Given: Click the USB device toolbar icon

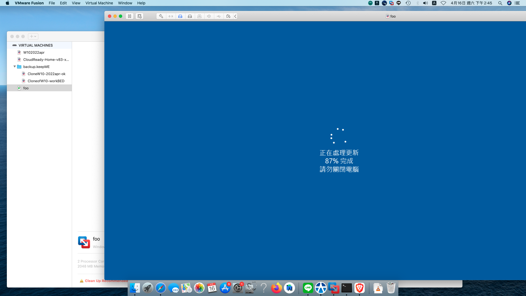Looking at the screenshot, I should coord(219,16).
